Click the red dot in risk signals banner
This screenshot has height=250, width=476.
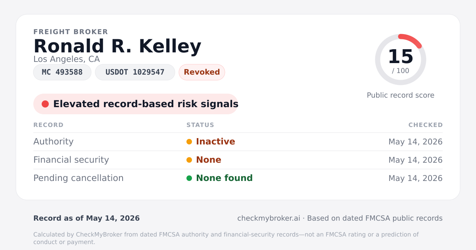tap(45, 104)
